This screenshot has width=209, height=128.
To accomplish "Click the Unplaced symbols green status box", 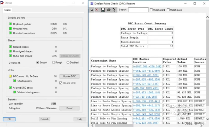I will click(10, 24).
